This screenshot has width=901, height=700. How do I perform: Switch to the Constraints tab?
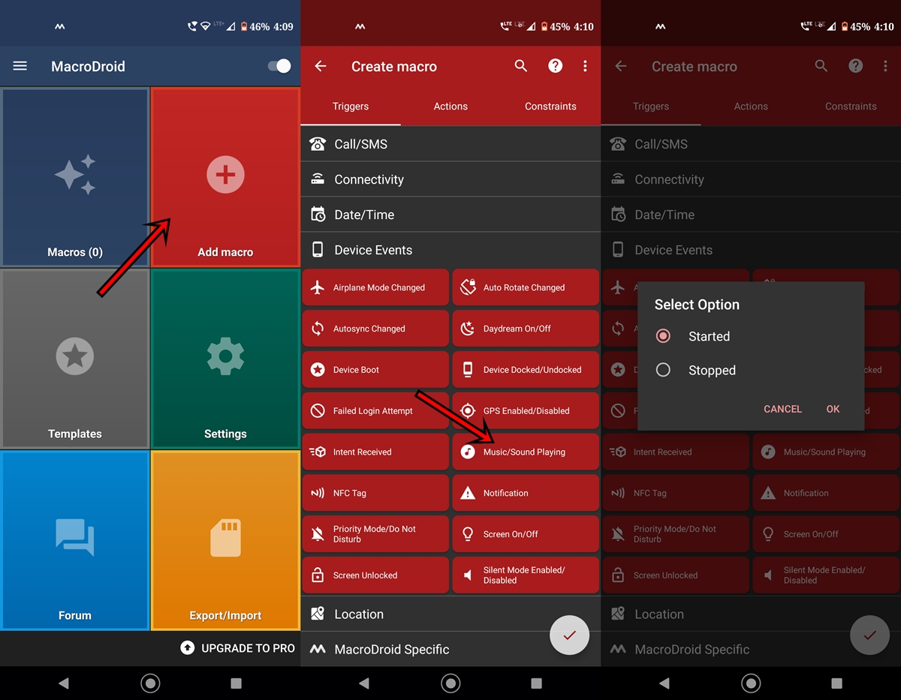pos(550,107)
